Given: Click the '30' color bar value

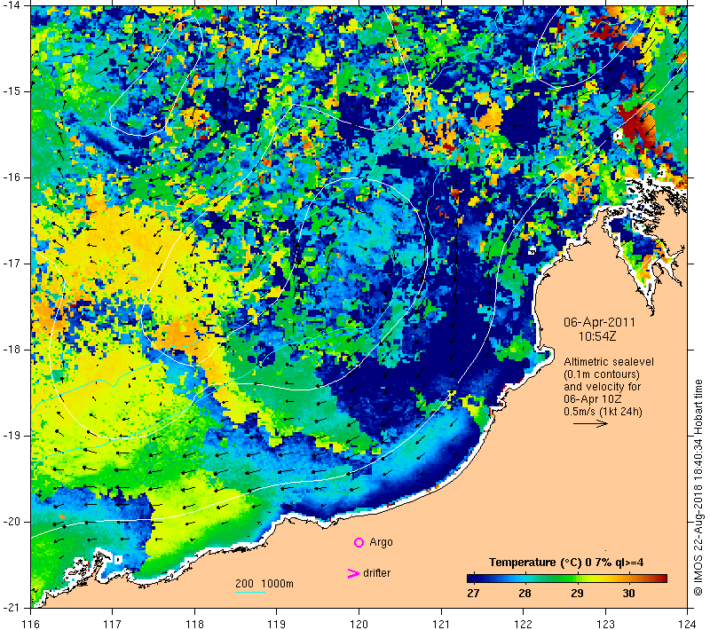Looking at the screenshot, I should coord(628,593).
